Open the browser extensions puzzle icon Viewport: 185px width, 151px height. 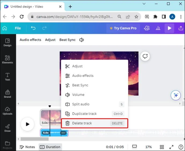tap(155, 17)
